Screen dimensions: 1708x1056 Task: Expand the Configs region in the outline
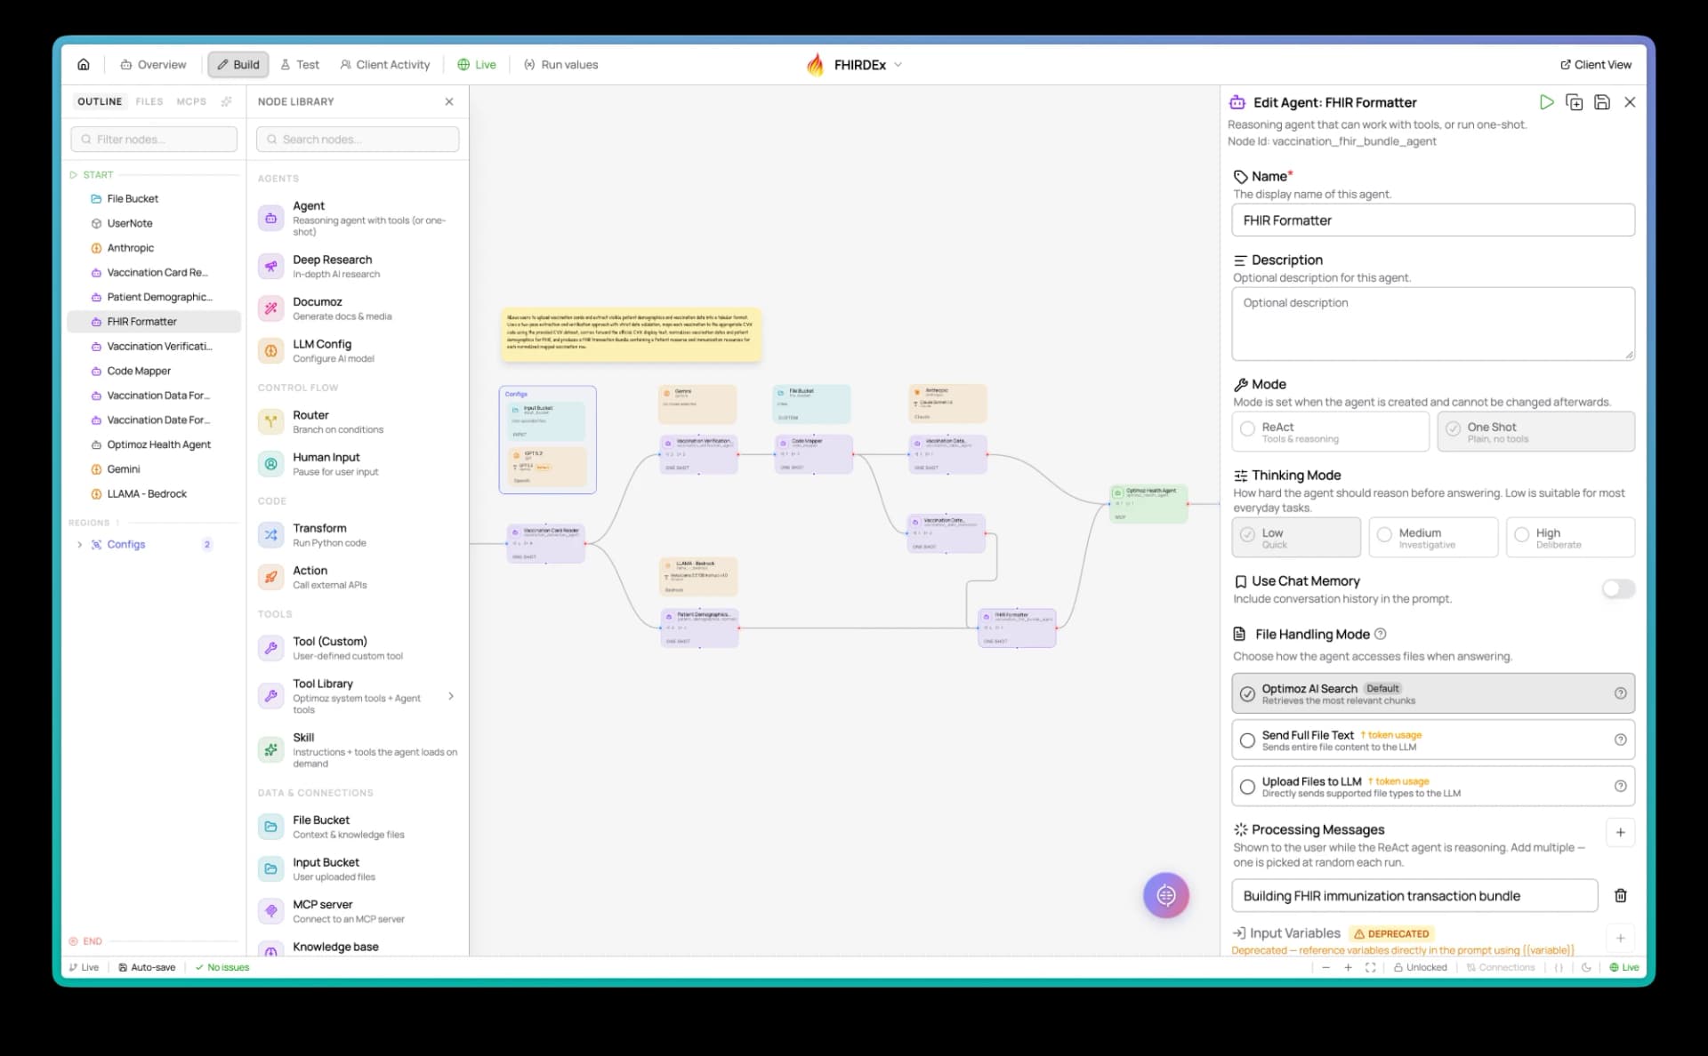coord(79,544)
